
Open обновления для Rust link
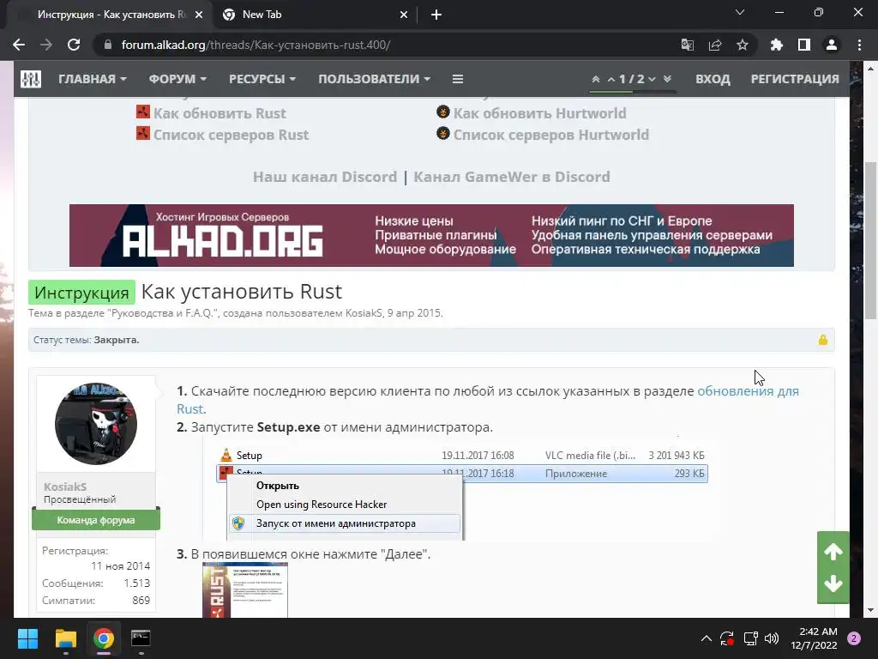point(748,391)
